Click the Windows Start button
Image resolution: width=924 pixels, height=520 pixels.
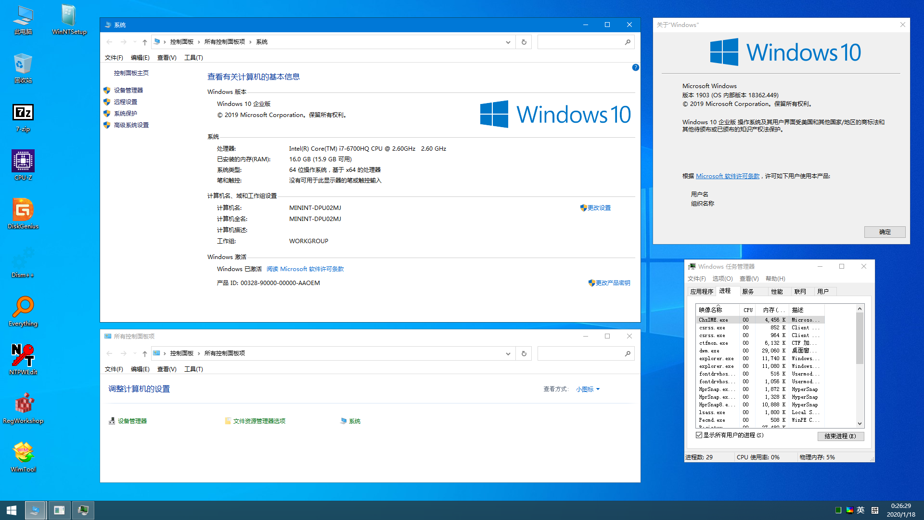12,510
